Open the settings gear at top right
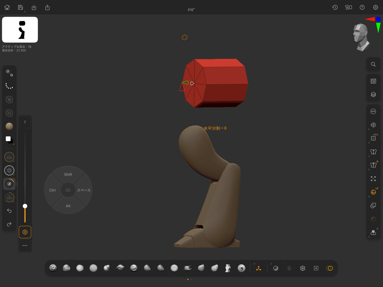Viewport: 383px width, 287px height. 375,7
